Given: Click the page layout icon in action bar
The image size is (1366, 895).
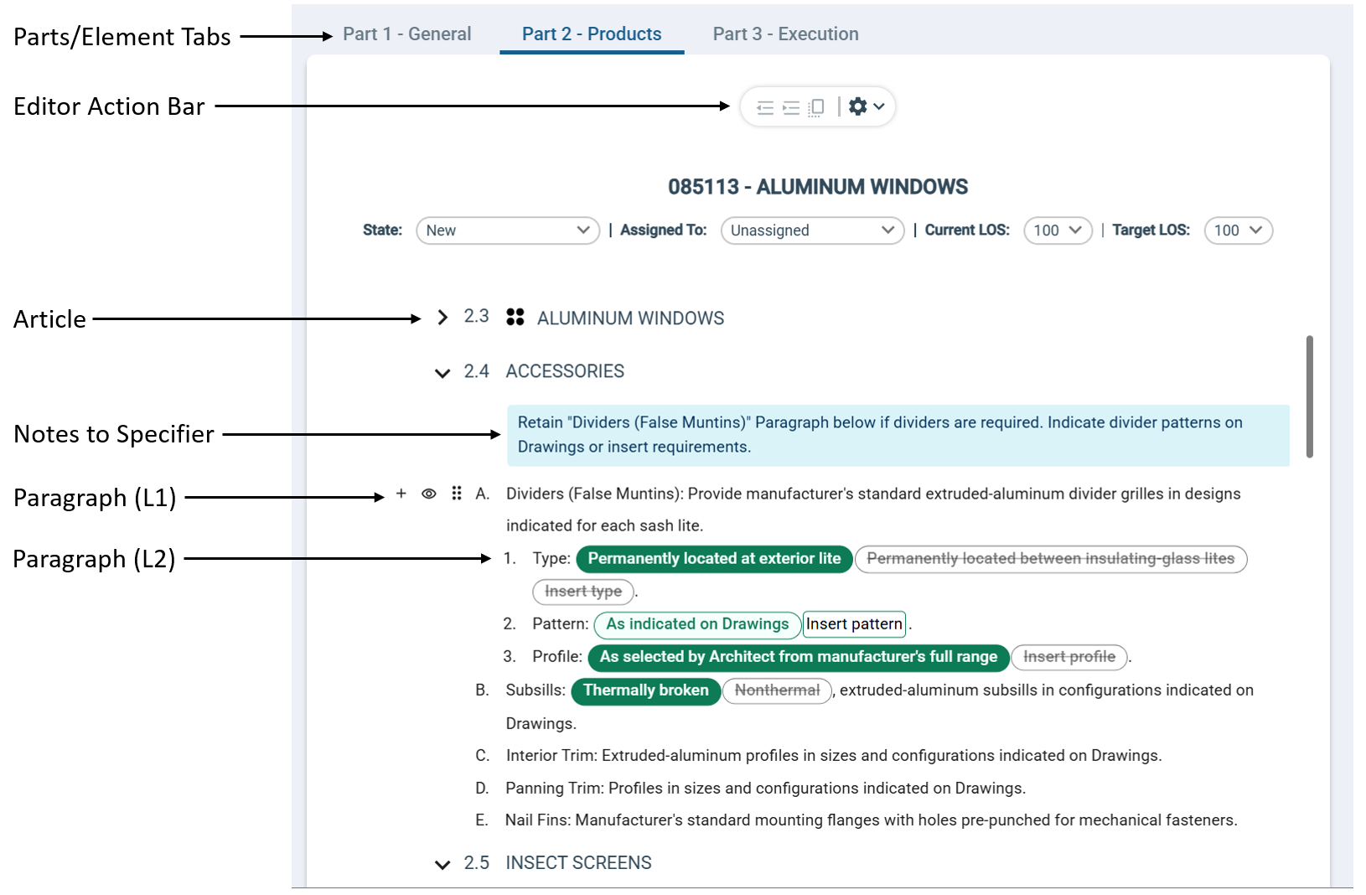Looking at the screenshot, I should [x=816, y=107].
